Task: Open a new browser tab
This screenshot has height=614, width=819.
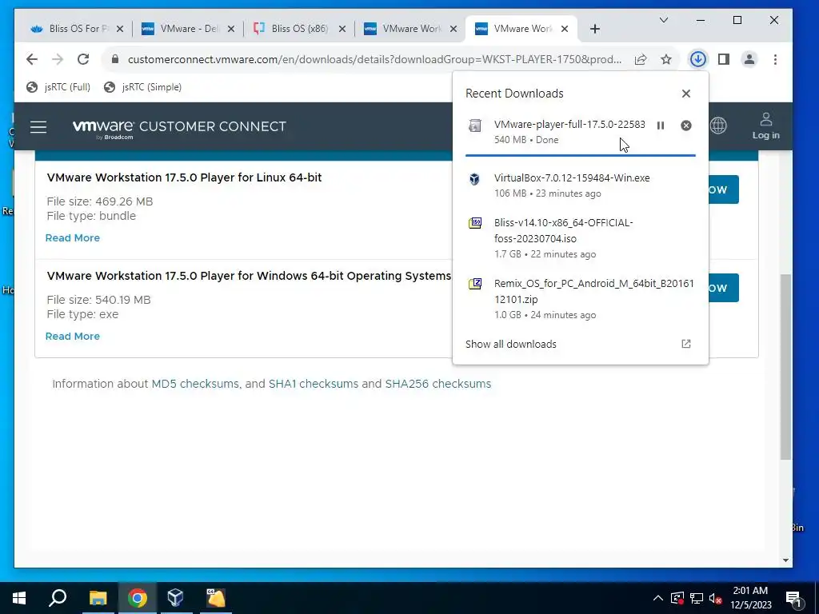Action: click(595, 29)
